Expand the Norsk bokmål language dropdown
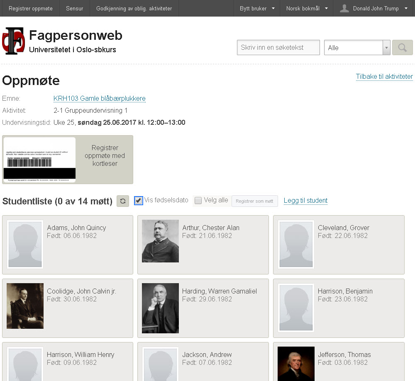 (x=307, y=8)
